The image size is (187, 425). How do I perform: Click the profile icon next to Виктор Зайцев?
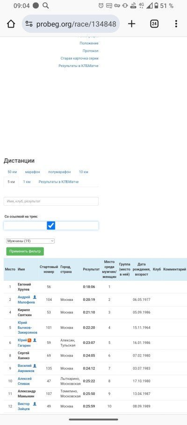click(x=35, y=404)
